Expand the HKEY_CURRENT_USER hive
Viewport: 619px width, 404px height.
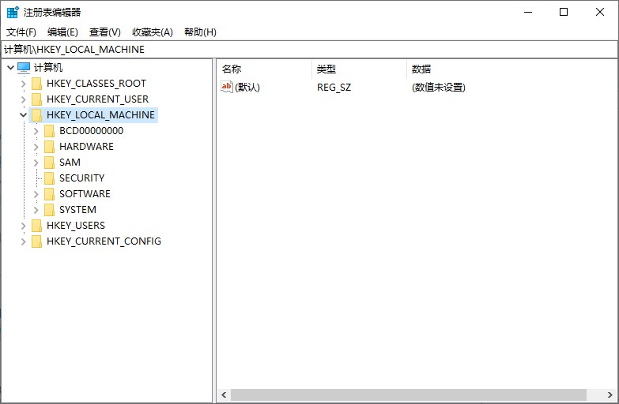pos(23,99)
